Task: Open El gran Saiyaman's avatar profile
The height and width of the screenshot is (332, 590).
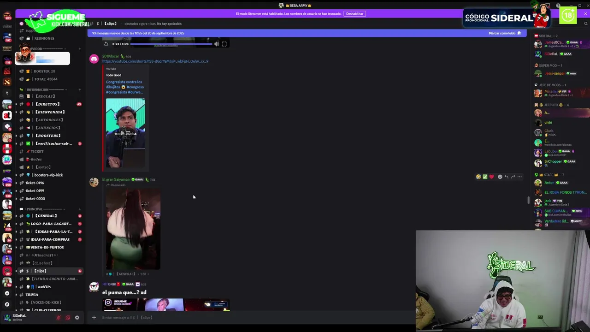Action: tap(94, 182)
